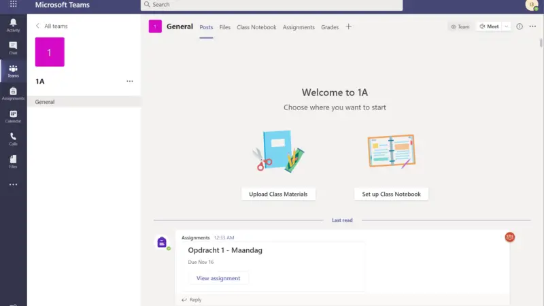Open the Calendar icon in sidebar
544x306 pixels.
[x=13, y=116]
